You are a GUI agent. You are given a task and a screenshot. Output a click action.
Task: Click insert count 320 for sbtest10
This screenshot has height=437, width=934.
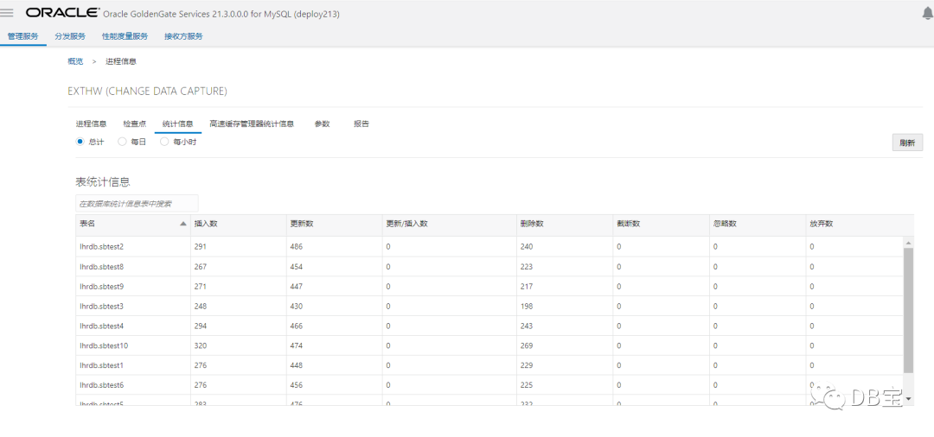201,345
